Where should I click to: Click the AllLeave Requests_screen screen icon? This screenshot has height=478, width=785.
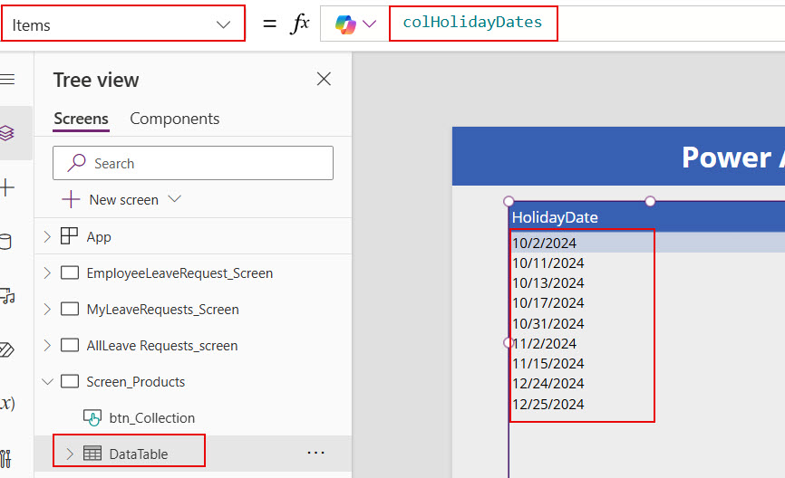[70, 346]
